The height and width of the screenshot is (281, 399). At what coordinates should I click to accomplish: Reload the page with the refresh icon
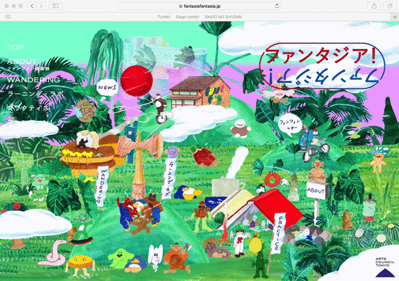277,6
